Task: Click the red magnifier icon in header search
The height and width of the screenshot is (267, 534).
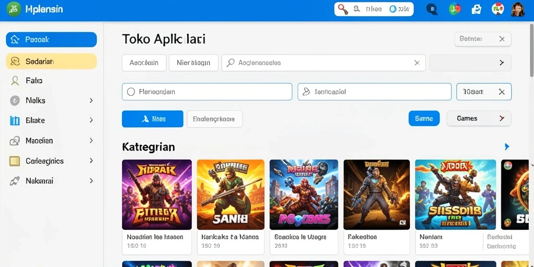Action: coord(343,9)
